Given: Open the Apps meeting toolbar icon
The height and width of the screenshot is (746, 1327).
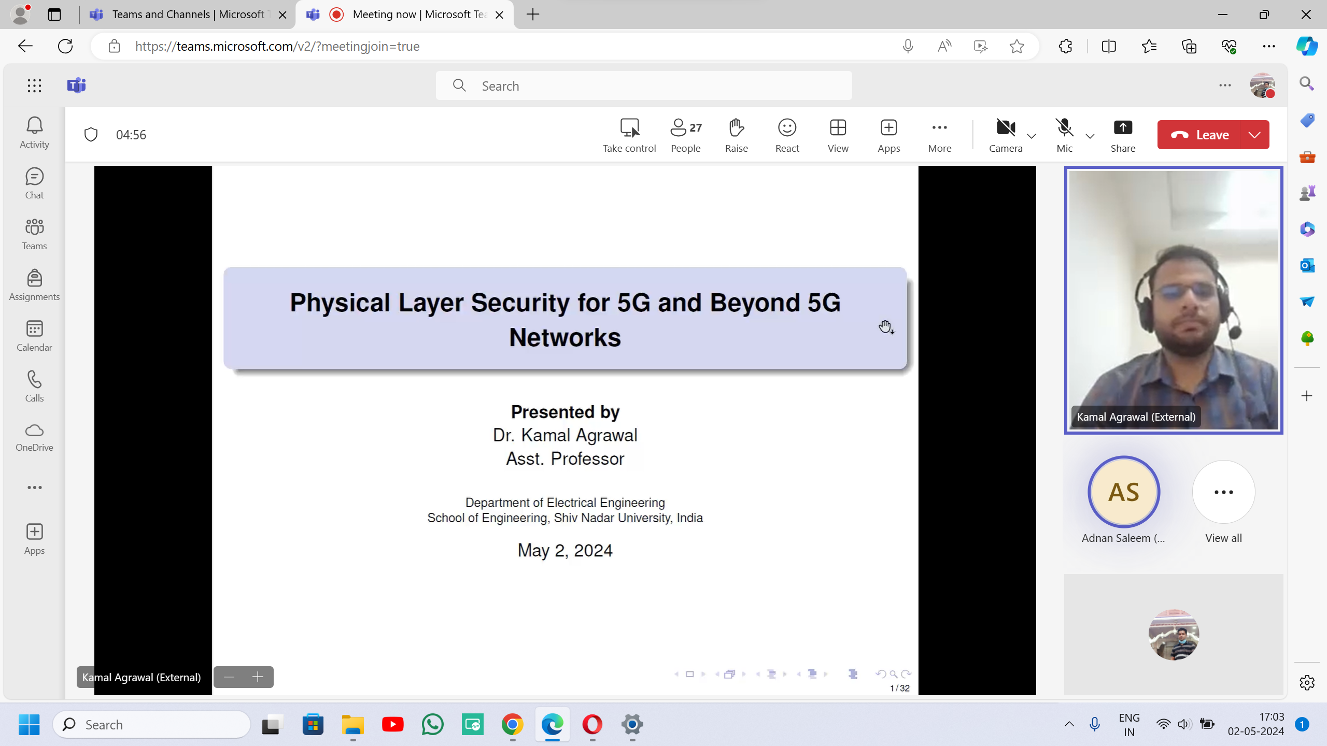Looking at the screenshot, I should (888, 135).
